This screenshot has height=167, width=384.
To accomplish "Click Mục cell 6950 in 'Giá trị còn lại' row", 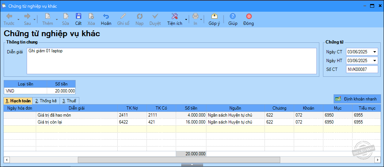I will coord(338,122).
